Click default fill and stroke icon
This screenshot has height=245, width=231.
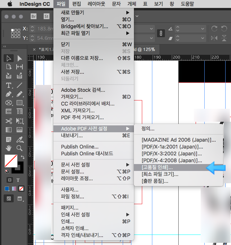click(x=7, y=171)
